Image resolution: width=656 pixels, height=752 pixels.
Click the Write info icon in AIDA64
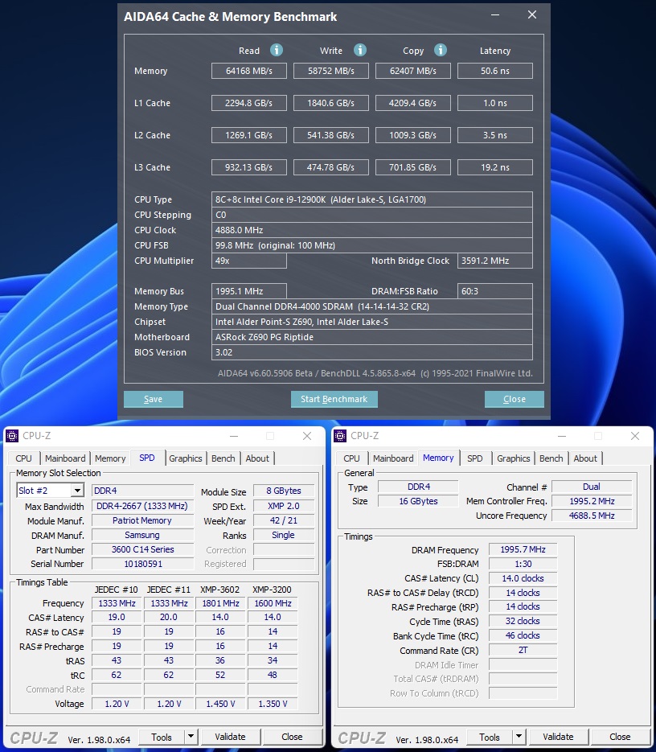(x=359, y=50)
